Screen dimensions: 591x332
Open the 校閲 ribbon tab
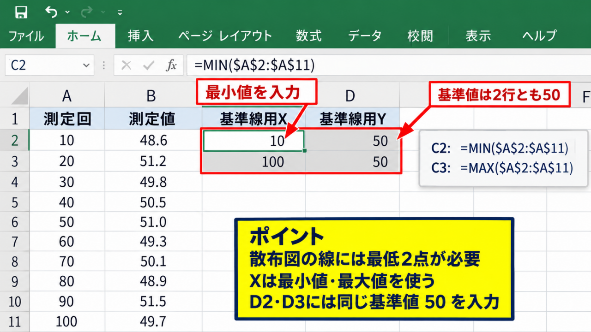coord(420,36)
